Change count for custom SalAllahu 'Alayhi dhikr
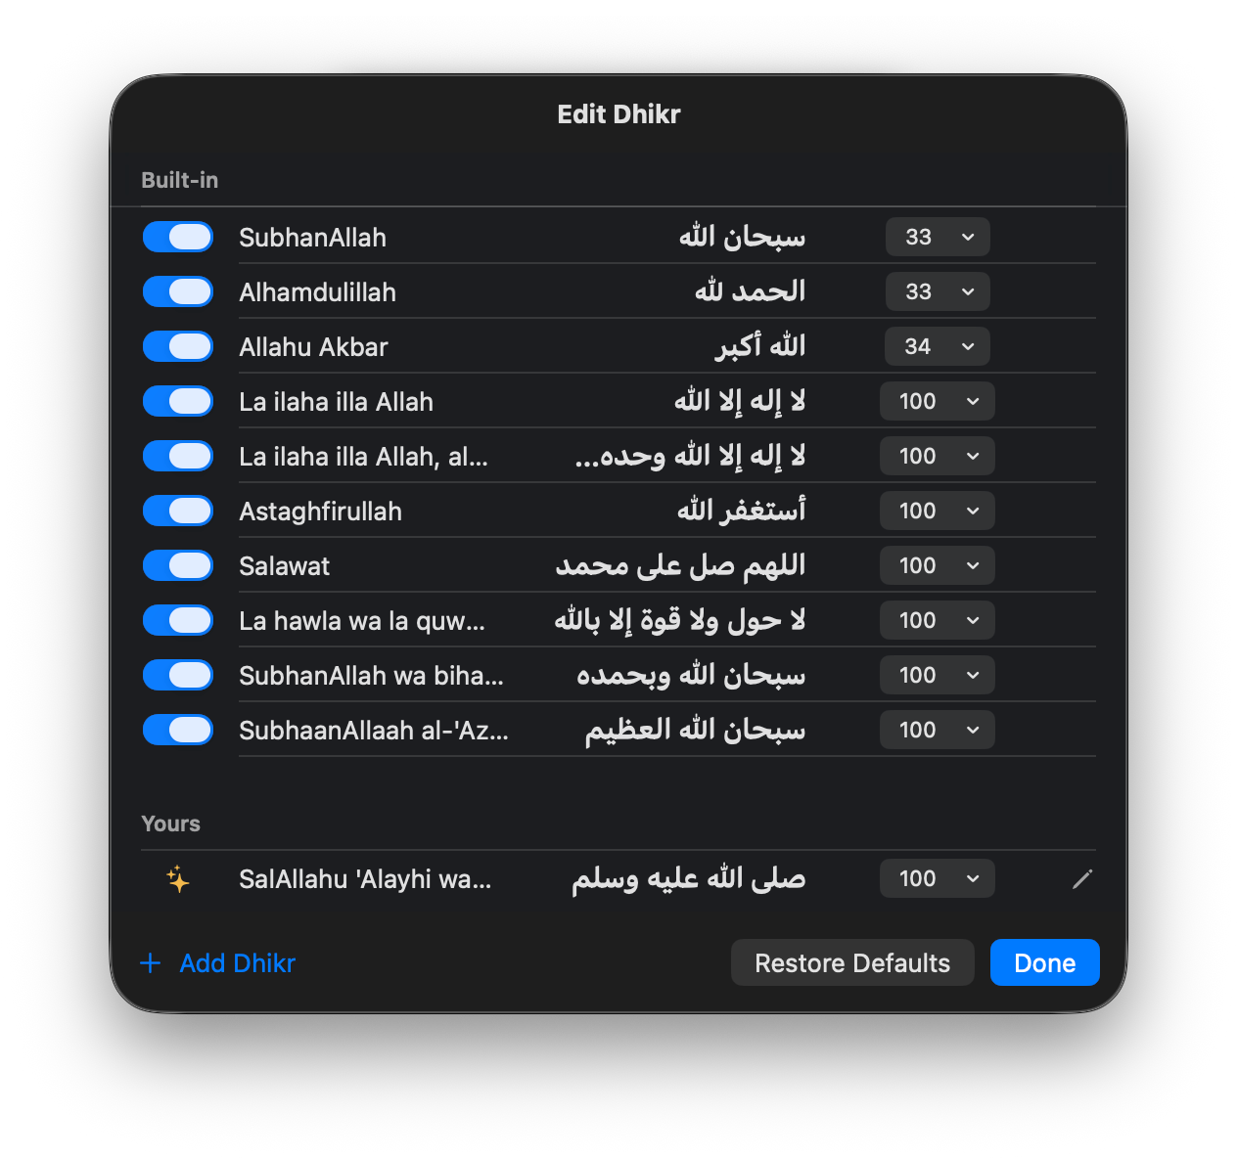The height and width of the screenshot is (1158, 1237). (938, 878)
